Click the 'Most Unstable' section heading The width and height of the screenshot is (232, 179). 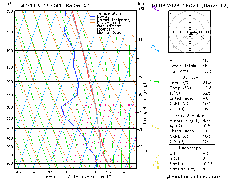coord(189,115)
